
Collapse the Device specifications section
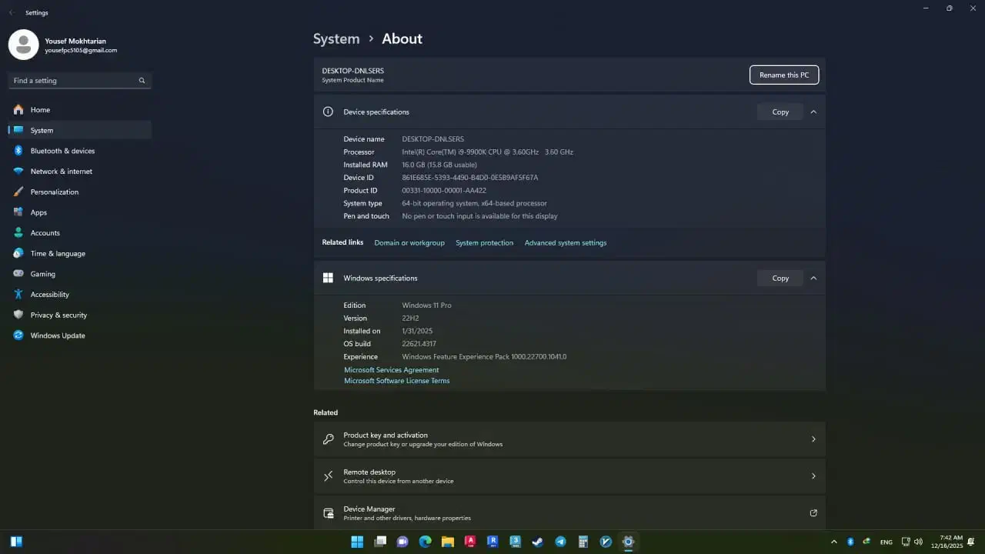[x=813, y=112]
